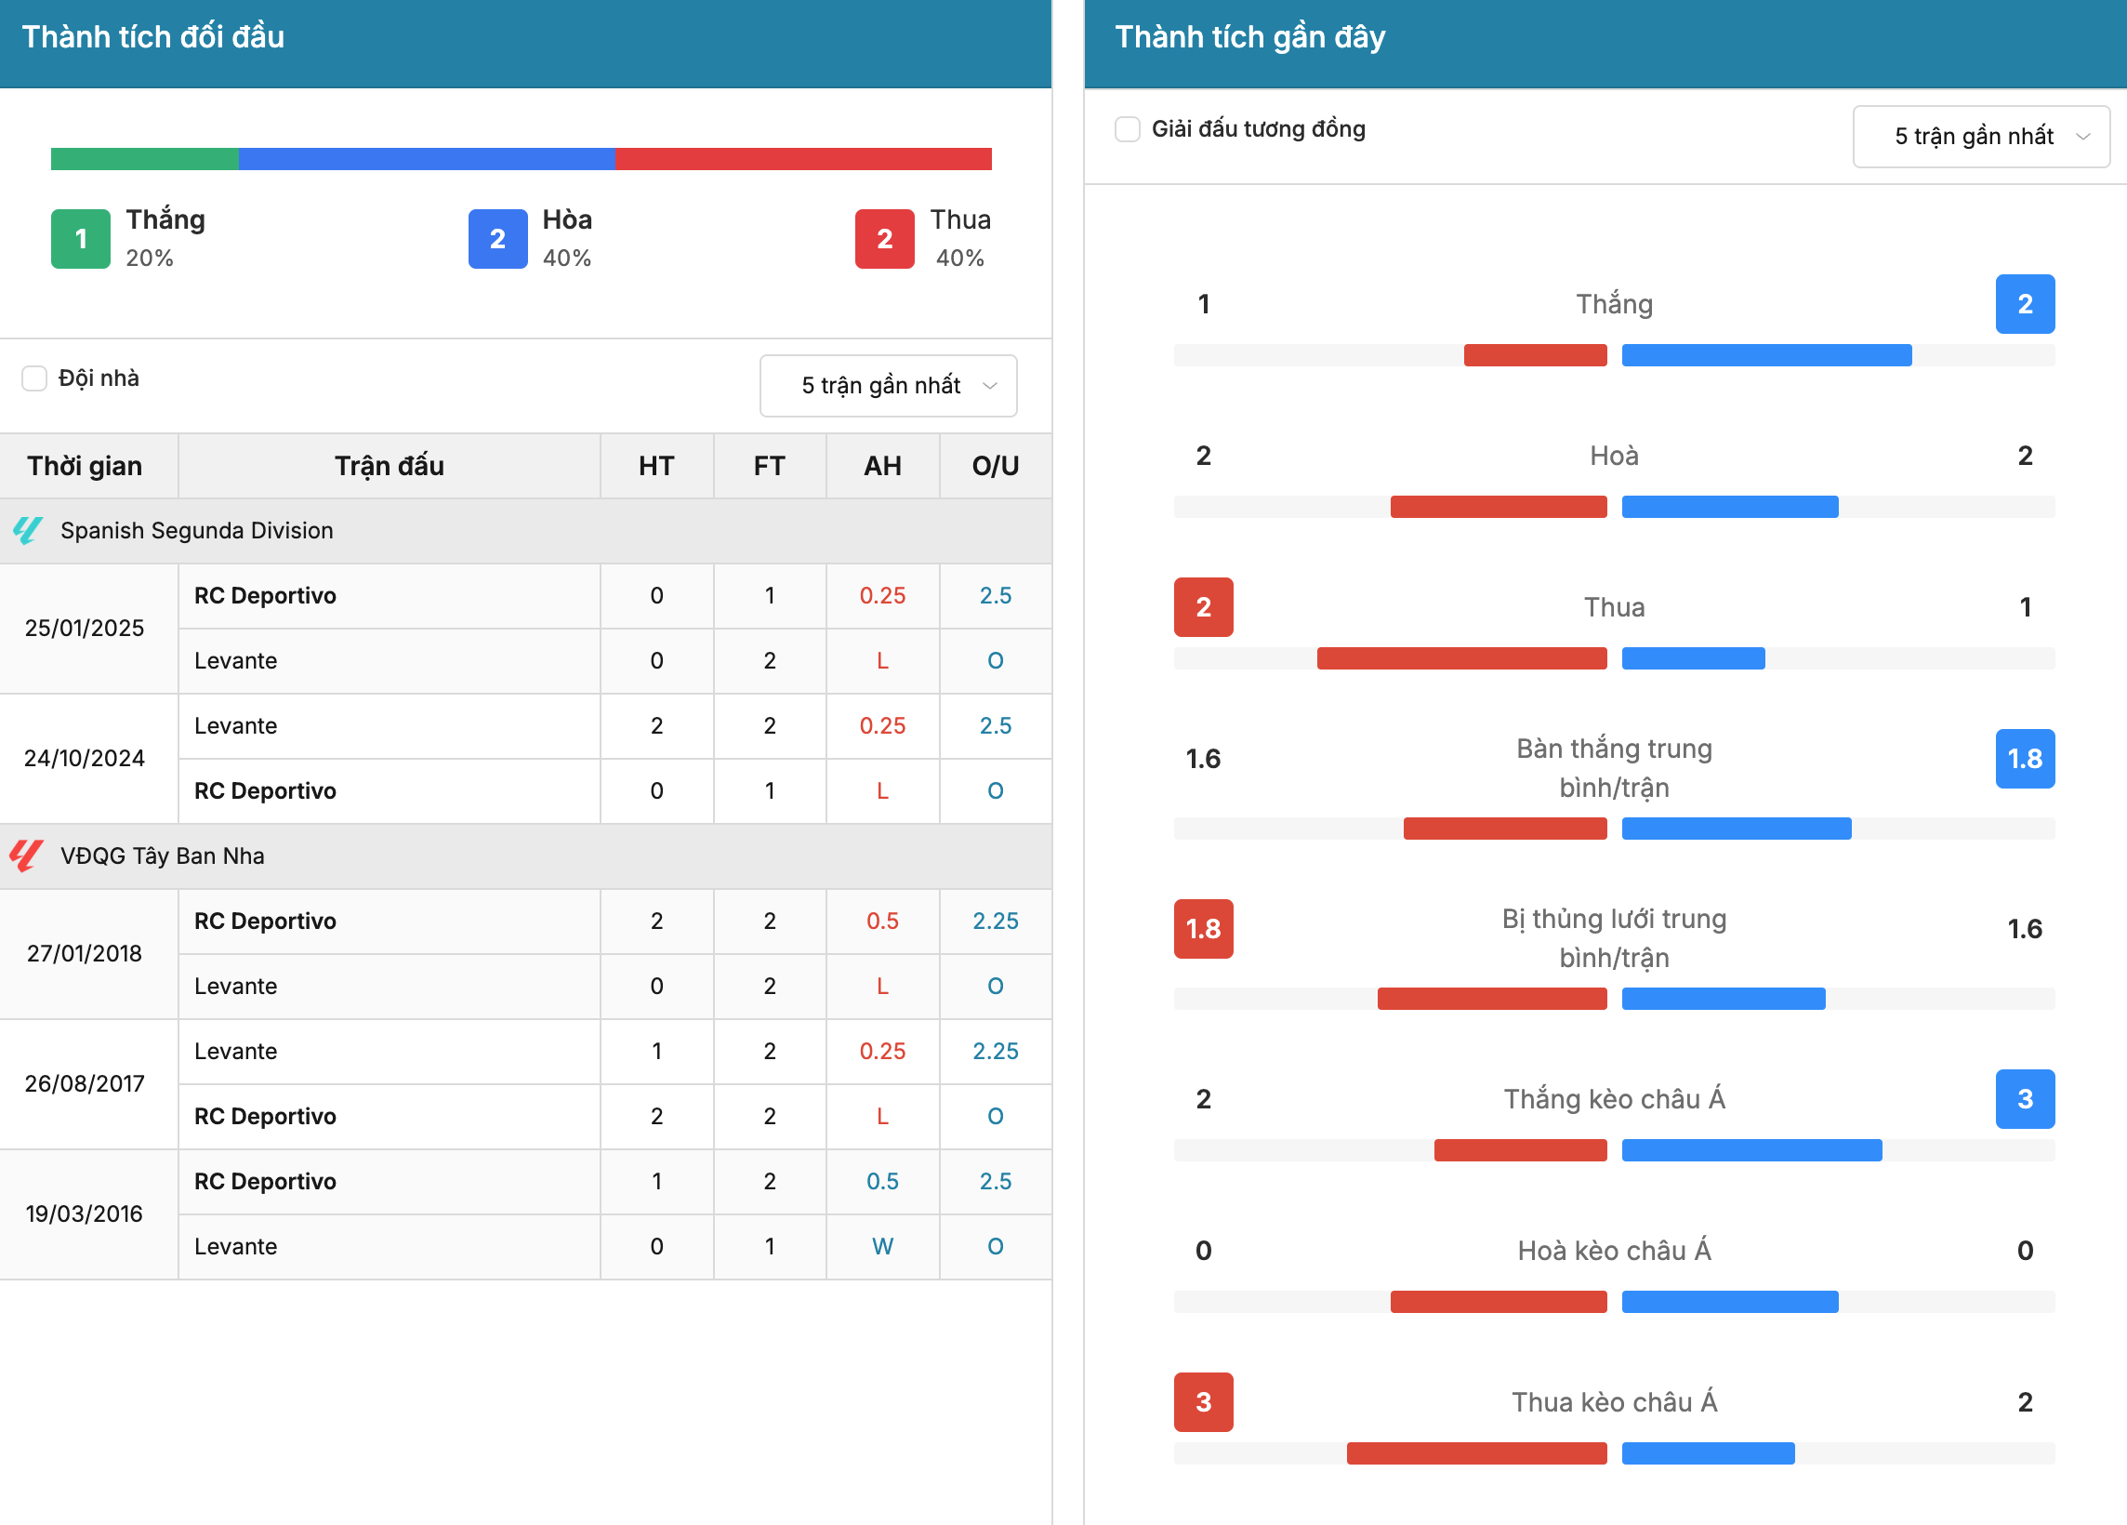The width and height of the screenshot is (2127, 1525).
Task: Click the VĐQG Tây Ban Nha league logo
Action: (x=27, y=855)
